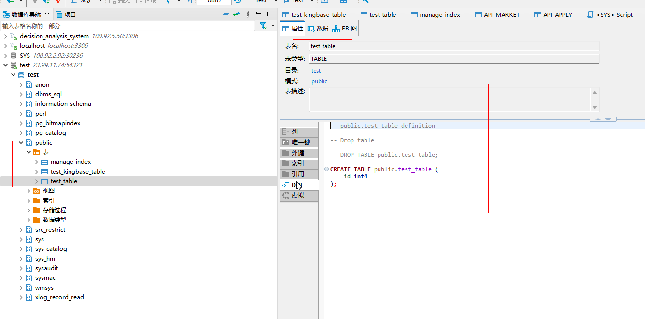The width and height of the screenshot is (645, 319).
Task: Select pg_bitmapindex schema
Action: coord(57,123)
